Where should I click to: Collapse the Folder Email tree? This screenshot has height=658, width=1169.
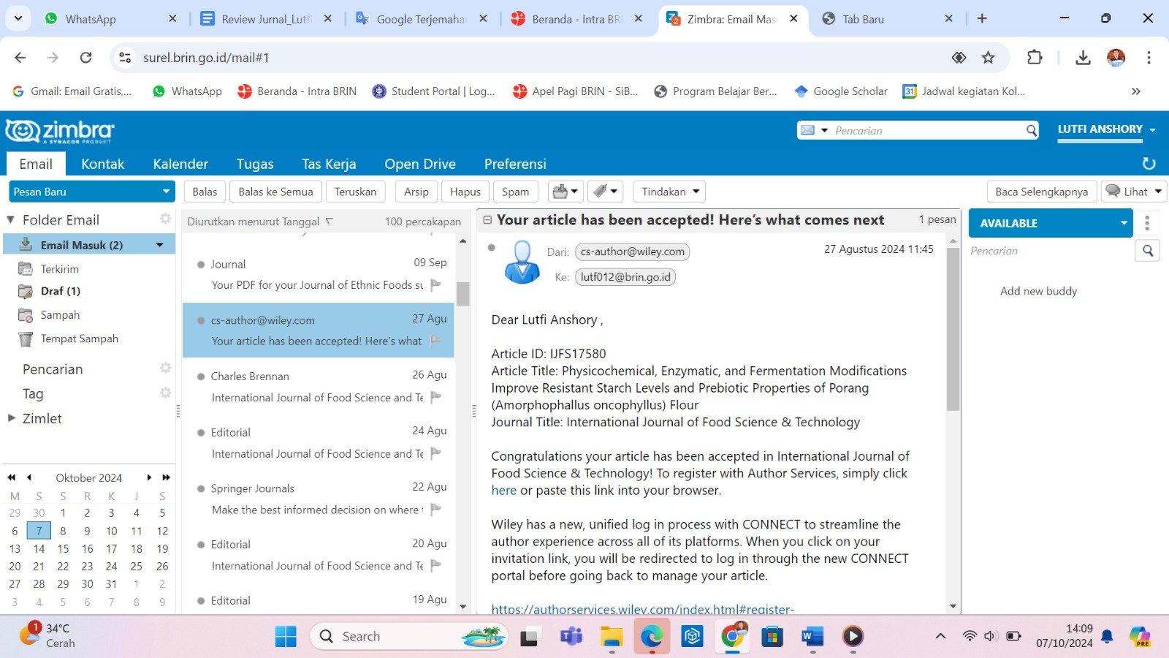point(11,219)
